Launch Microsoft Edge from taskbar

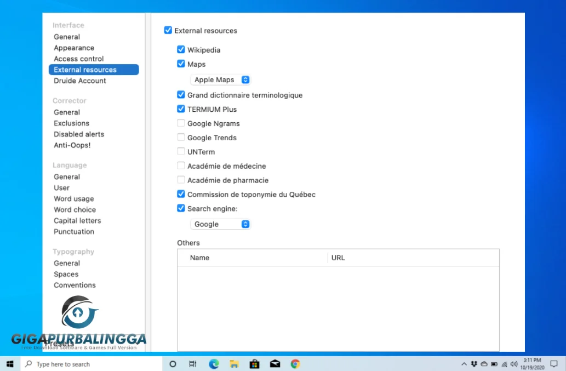(214, 364)
